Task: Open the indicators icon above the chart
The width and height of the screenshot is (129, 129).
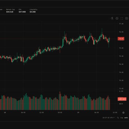Action: (x=112, y=18)
